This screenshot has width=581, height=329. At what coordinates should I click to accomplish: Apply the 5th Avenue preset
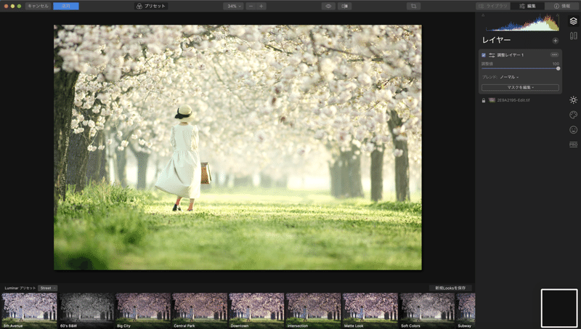point(29,310)
